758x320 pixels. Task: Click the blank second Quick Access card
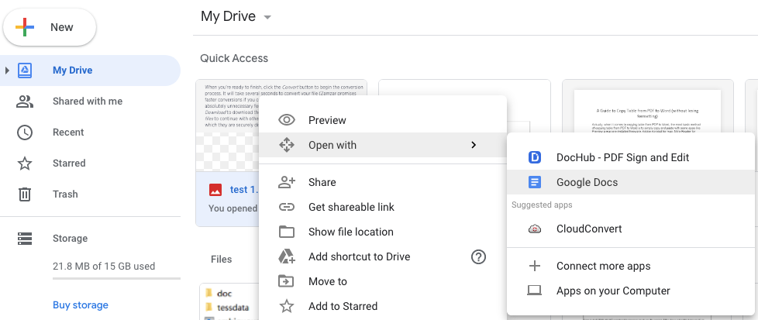464,88
